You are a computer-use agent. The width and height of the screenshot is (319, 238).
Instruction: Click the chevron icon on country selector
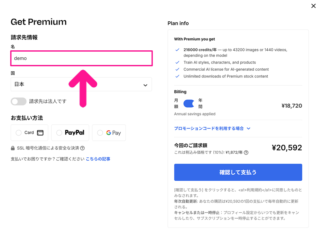[x=145, y=84]
